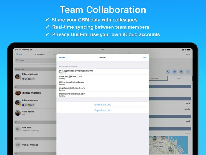Switch to the INFO tab
Image resolution: width=206 pixels, height=155 pixels.
180,78
